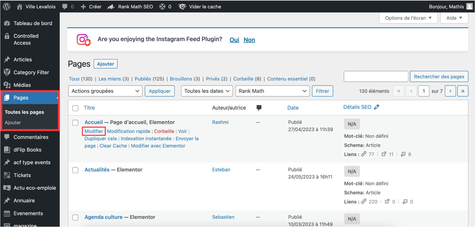475x227 pixels.
Task: Click the Vider le cache icon
Action: [x=182, y=7]
